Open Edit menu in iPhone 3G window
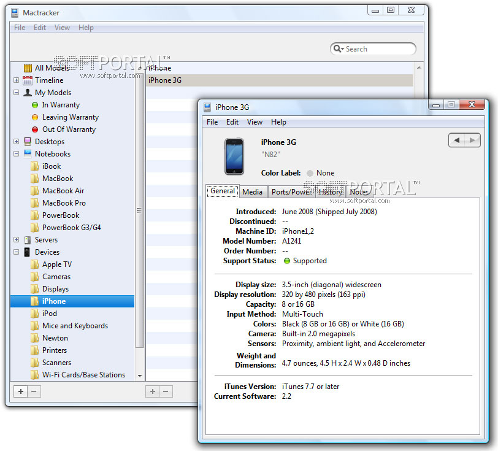Screen dimensions: 498x451 (232, 122)
